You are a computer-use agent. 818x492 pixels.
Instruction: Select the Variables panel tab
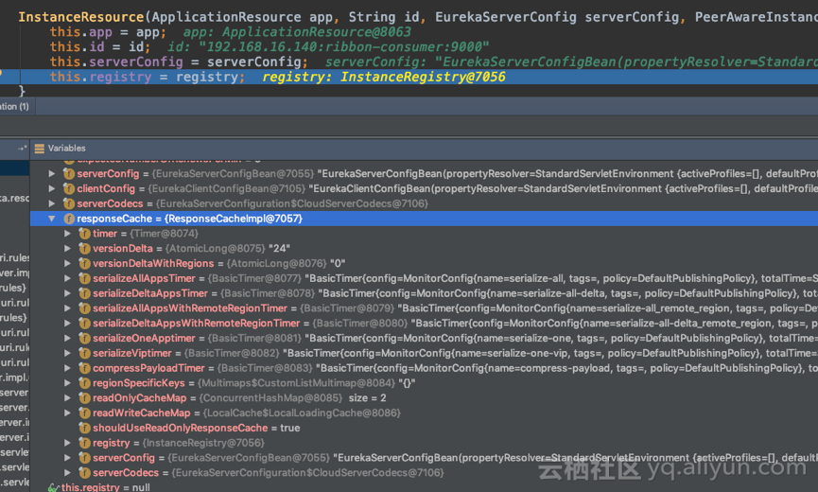click(x=61, y=149)
